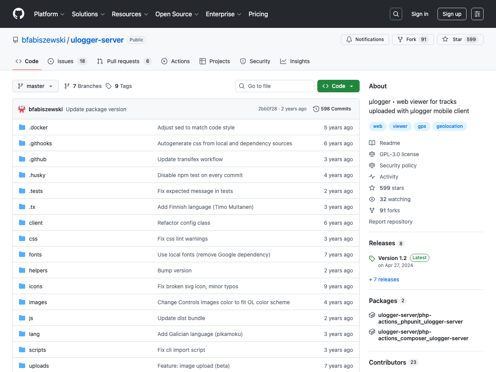Click the GitHub logo icon
This screenshot has height=372, width=496.
[x=18, y=14]
